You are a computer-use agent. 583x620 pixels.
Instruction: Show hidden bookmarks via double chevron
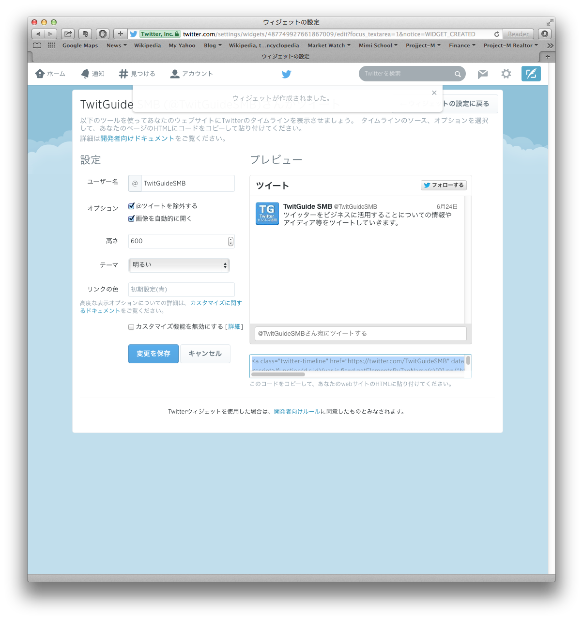click(x=550, y=46)
